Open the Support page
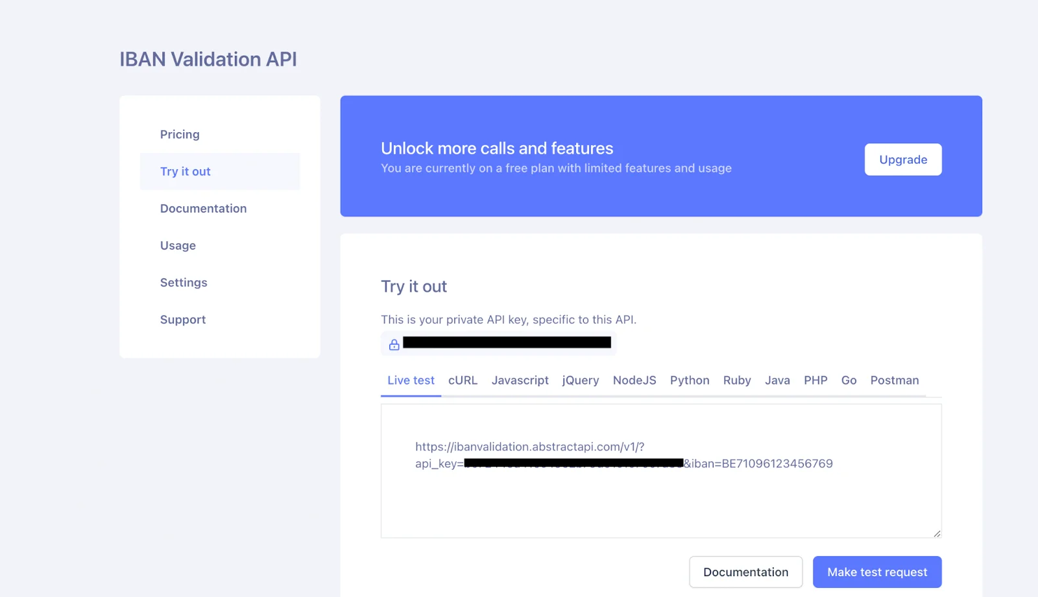 [182, 319]
